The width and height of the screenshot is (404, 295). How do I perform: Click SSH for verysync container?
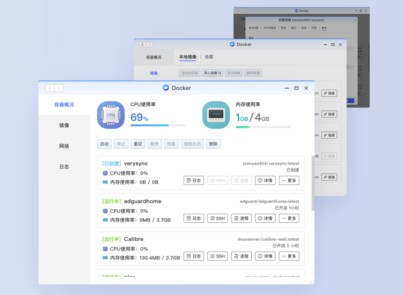click(x=218, y=180)
